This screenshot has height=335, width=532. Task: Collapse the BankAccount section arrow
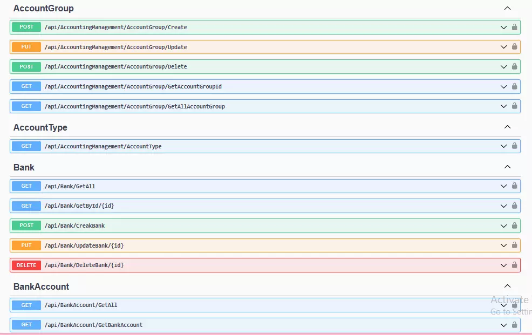[507, 286]
